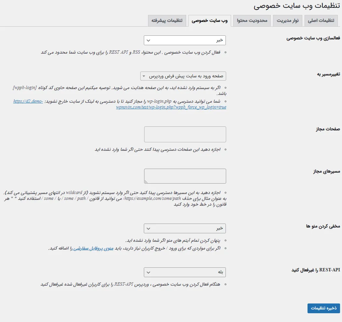Open the منوی پروفایل سفارشی link
The width and height of the screenshot is (342, 322).
93,248
